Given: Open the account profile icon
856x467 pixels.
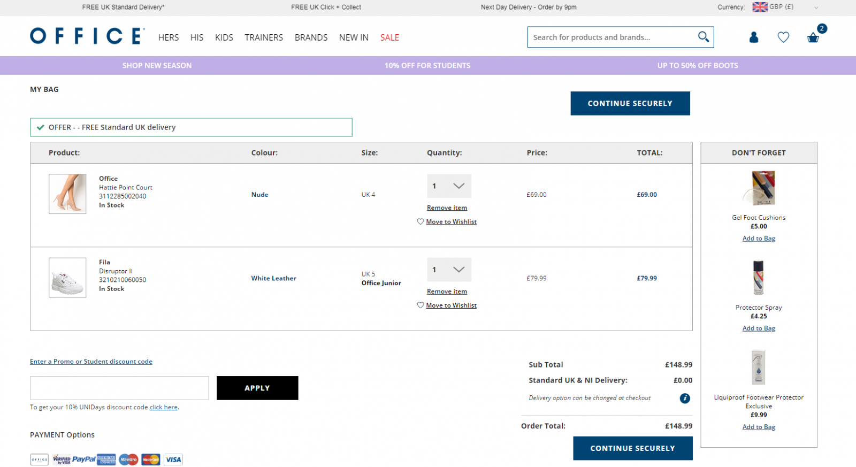Looking at the screenshot, I should coord(754,37).
